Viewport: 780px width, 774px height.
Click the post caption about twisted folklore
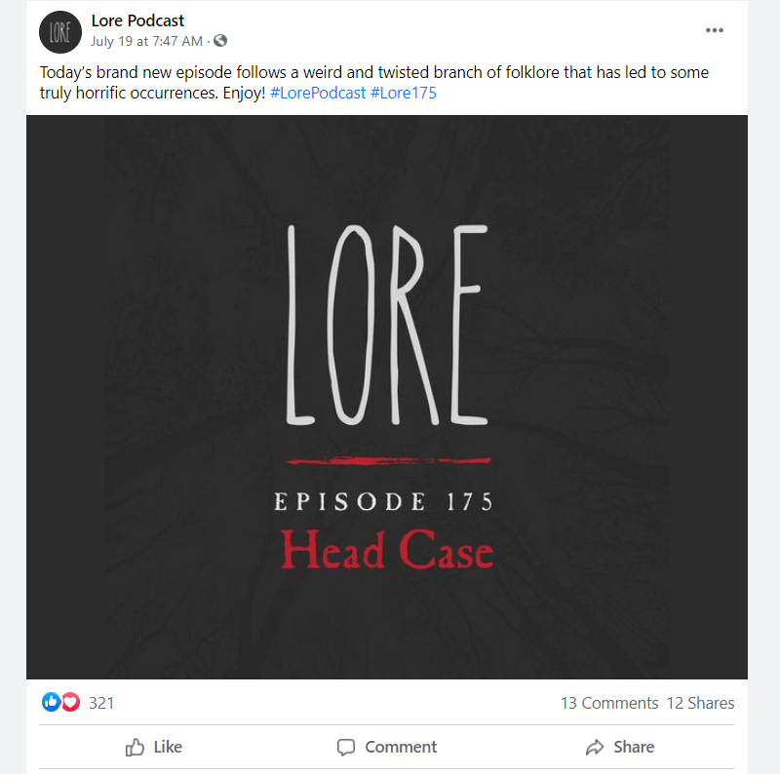coord(374,83)
